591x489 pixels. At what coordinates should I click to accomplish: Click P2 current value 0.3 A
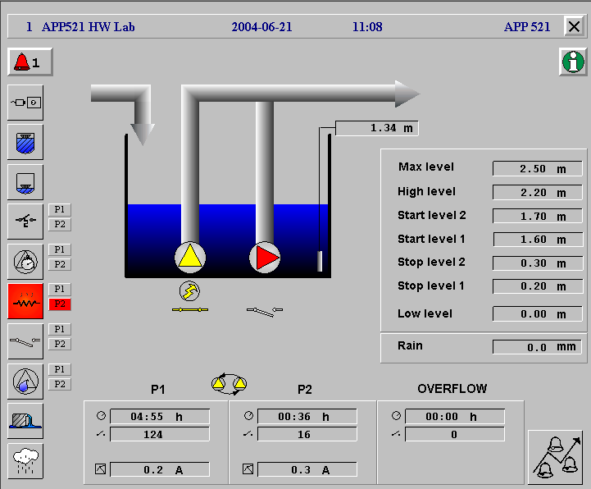coord(307,470)
